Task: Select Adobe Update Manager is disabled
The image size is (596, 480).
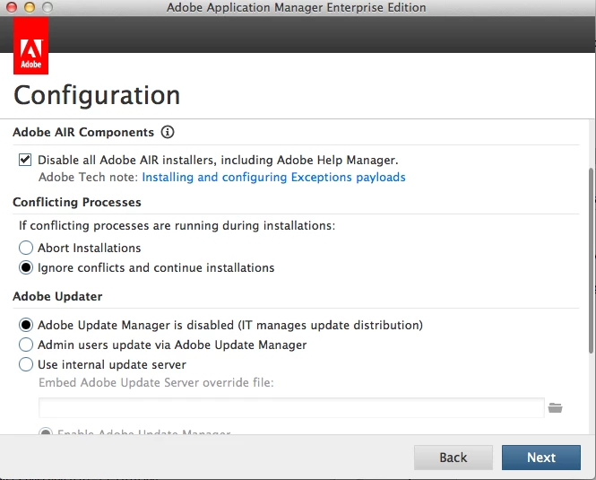Action: (26, 325)
